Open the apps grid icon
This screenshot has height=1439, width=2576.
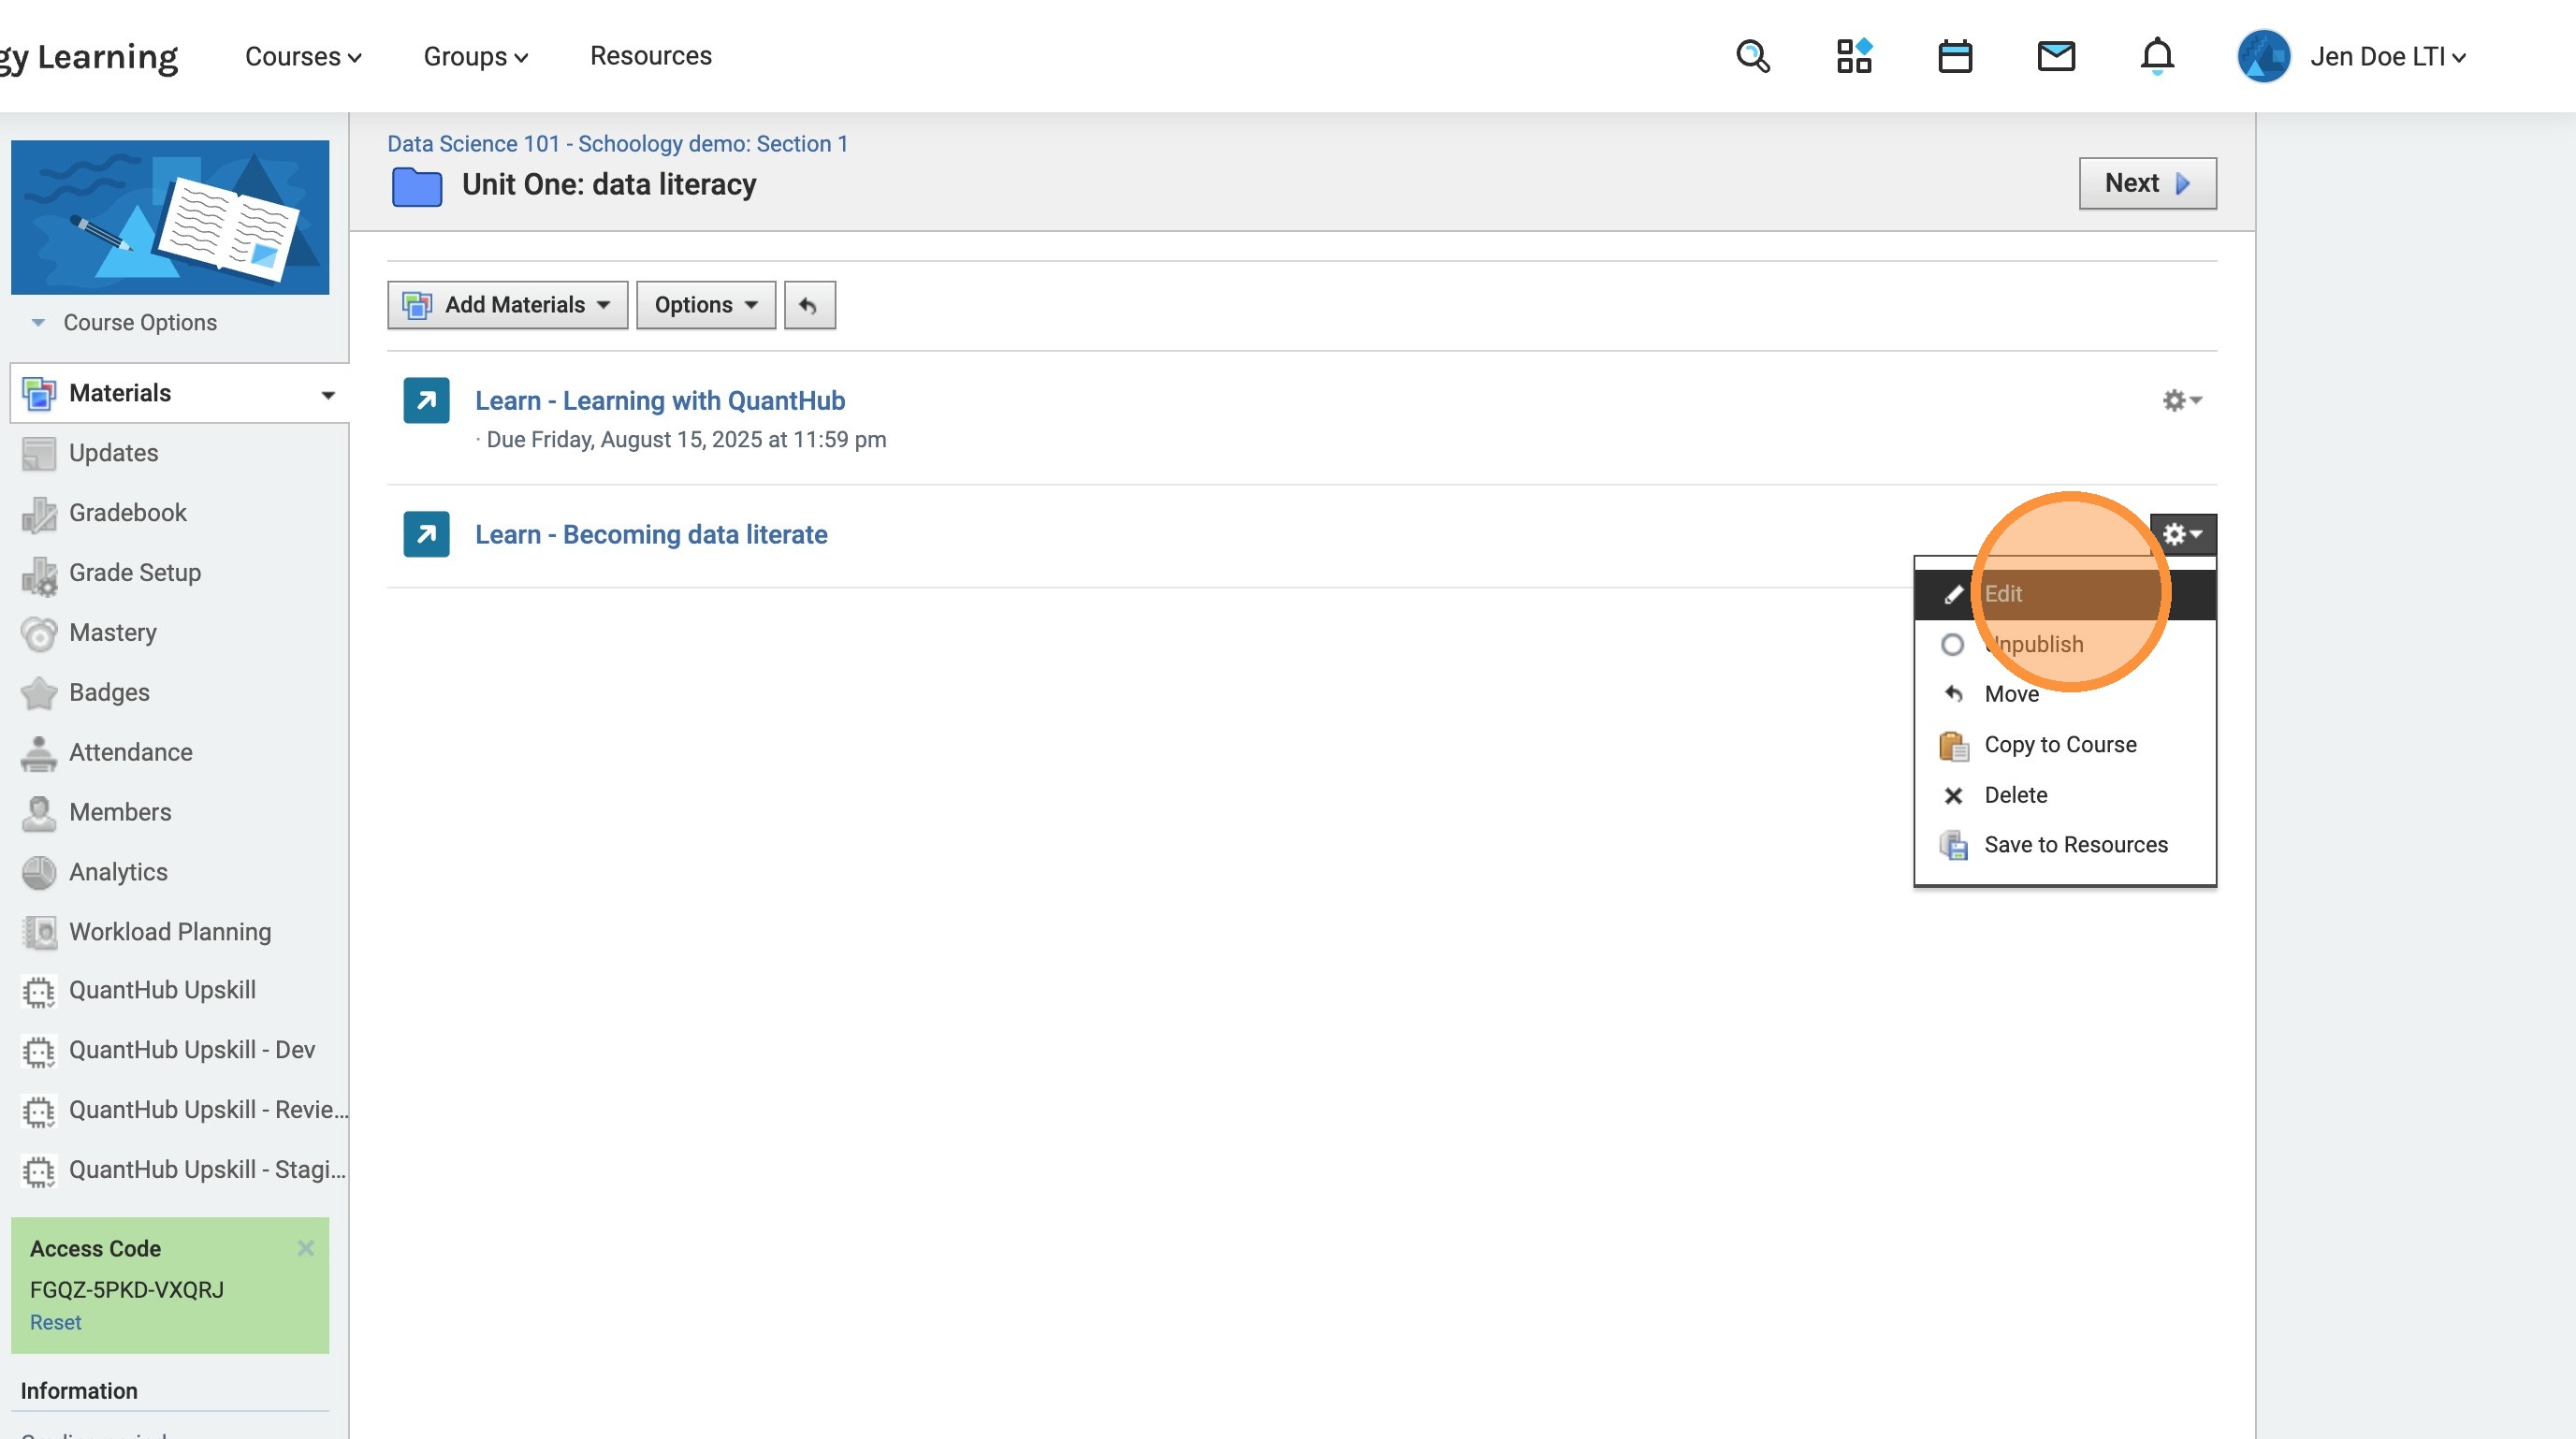[x=1853, y=56]
